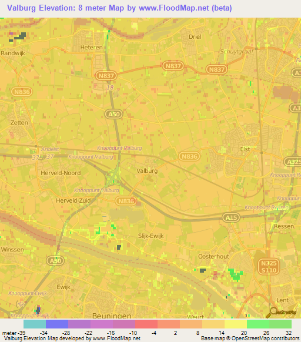
Task: Click the Herveld-Noord label
Action: pos(61,173)
